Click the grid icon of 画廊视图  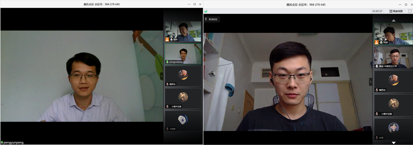tap(391, 11)
